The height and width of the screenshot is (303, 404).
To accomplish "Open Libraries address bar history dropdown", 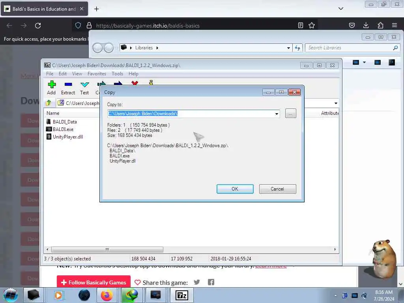I will tap(288, 48).
